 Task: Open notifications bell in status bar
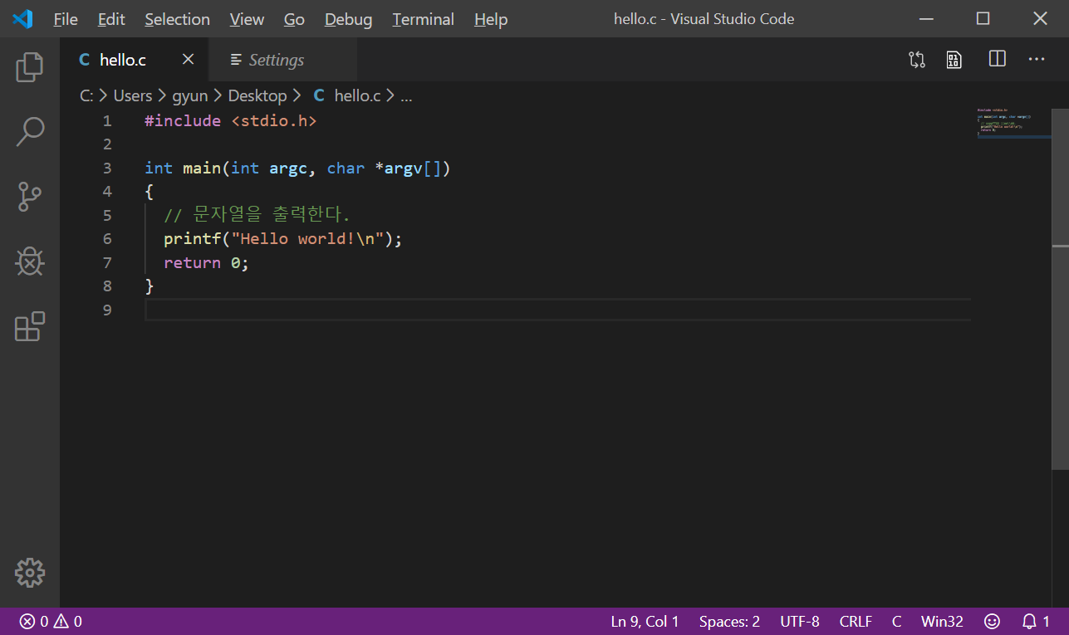tap(1035, 621)
